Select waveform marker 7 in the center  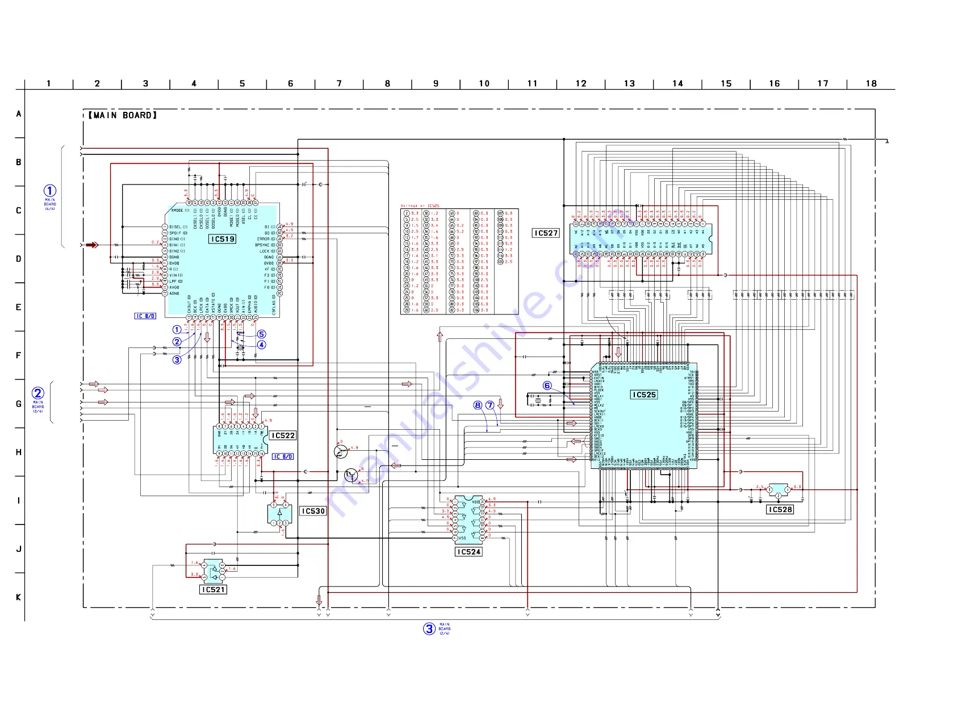(489, 405)
